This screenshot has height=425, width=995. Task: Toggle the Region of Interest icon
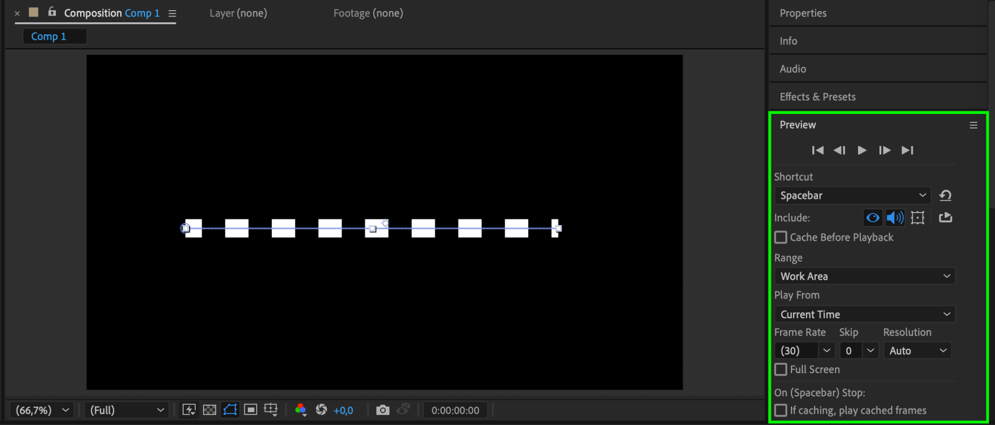tap(251, 410)
